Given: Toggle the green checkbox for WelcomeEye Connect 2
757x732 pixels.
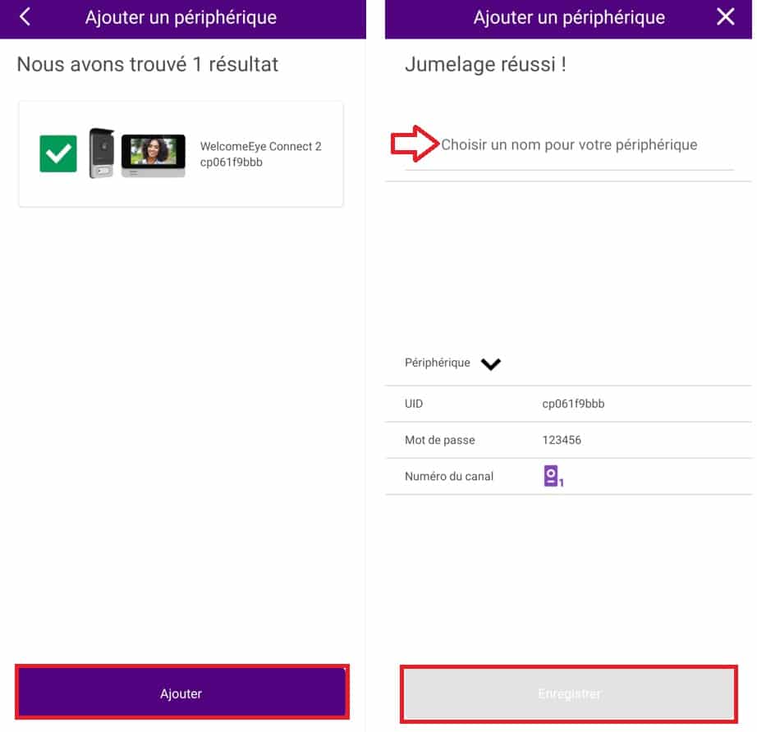Looking at the screenshot, I should click(x=58, y=153).
